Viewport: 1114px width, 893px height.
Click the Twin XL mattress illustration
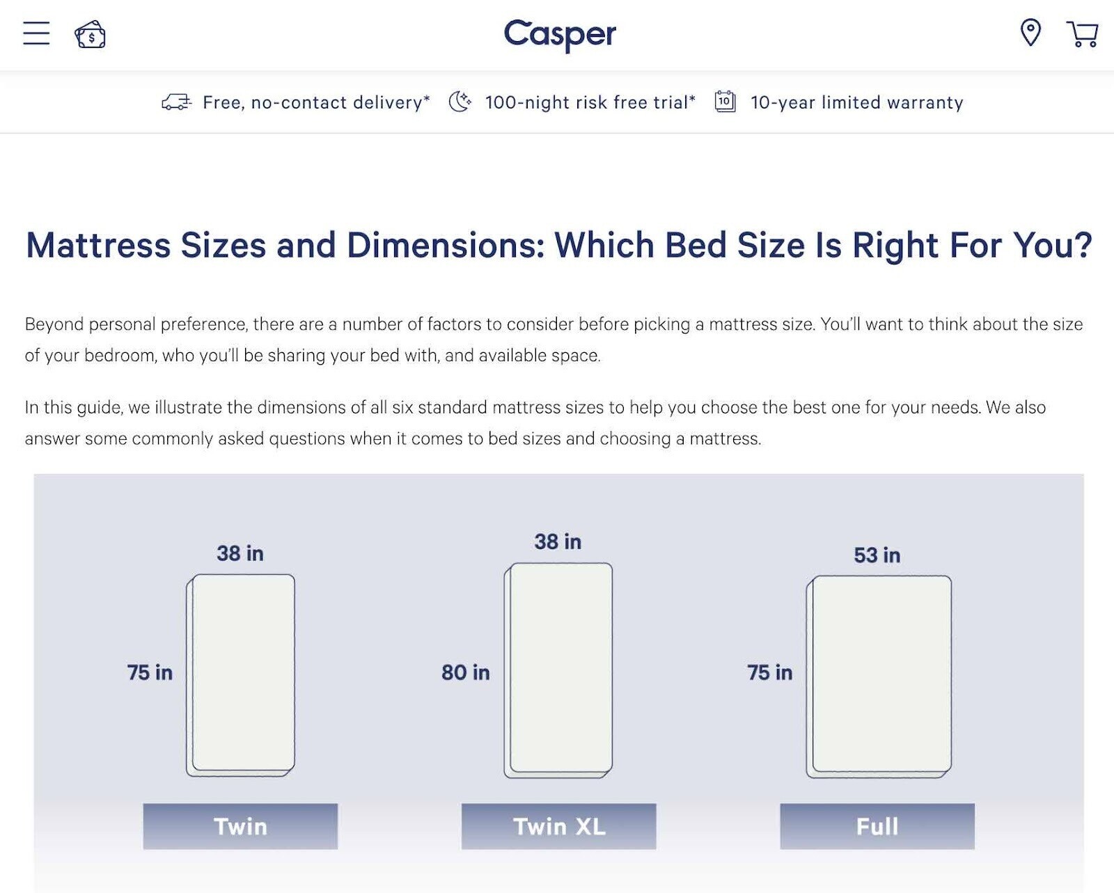[x=558, y=670]
